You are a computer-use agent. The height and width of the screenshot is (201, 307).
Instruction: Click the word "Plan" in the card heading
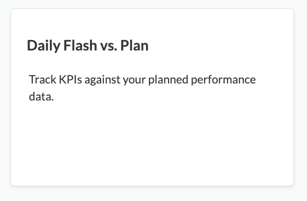point(134,45)
